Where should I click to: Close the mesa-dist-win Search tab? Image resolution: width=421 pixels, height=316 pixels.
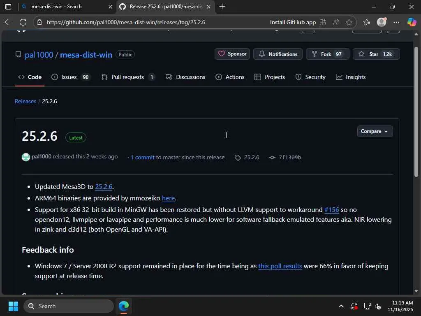click(110, 7)
